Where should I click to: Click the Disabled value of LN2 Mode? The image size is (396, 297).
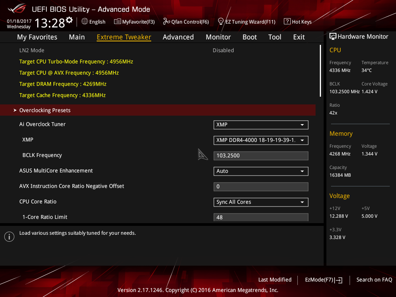coord(223,50)
